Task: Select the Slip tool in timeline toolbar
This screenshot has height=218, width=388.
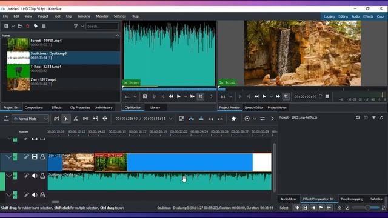Action: [x=95, y=119]
